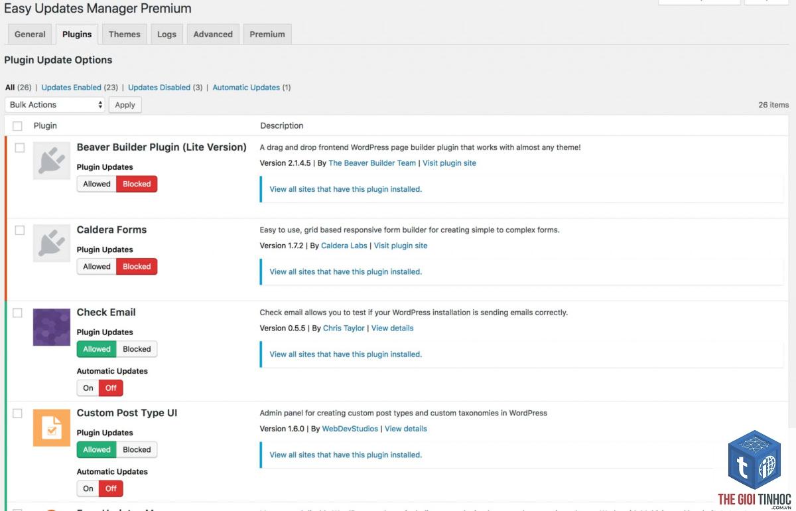This screenshot has height=511, width=796.
Task: Turn Off automatic updates for Custom Post Type UI
Action: [x=111, y=488]
